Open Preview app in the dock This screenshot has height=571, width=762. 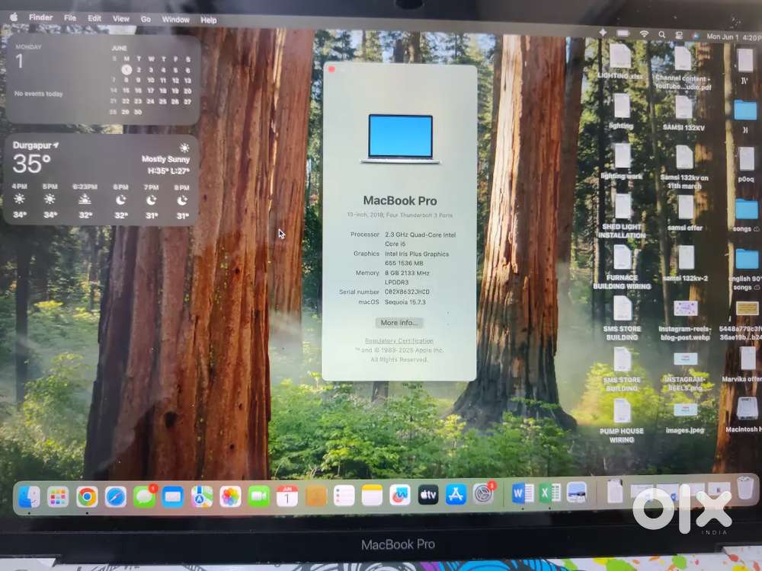[576, 493]
